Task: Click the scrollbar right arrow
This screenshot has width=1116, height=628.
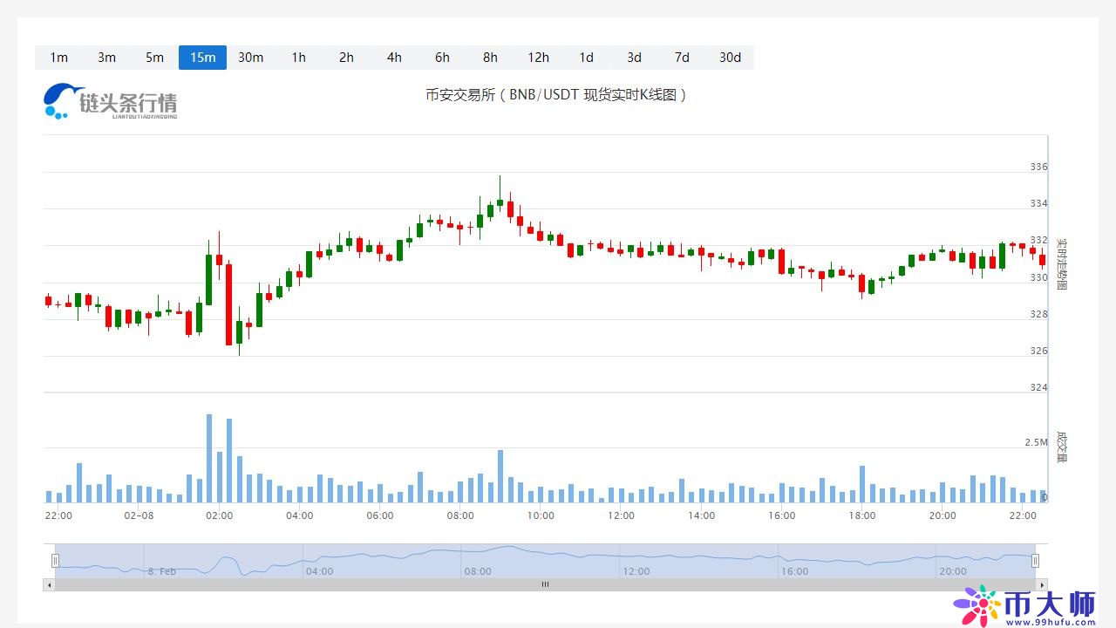Action: click(x=1041, y=584)
